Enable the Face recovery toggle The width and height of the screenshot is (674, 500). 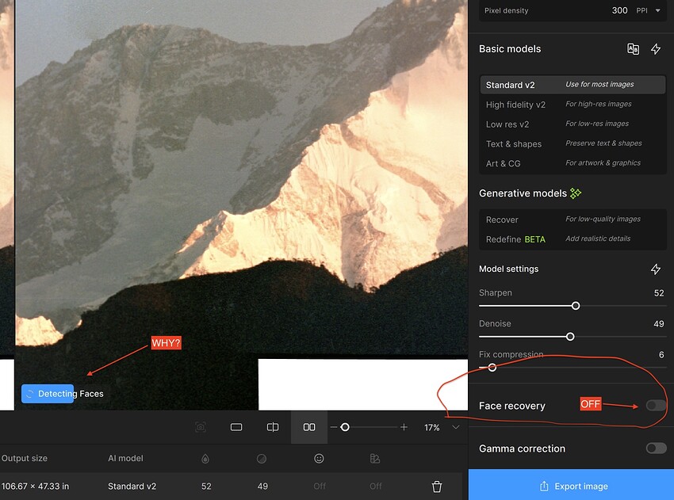point(656,405)
